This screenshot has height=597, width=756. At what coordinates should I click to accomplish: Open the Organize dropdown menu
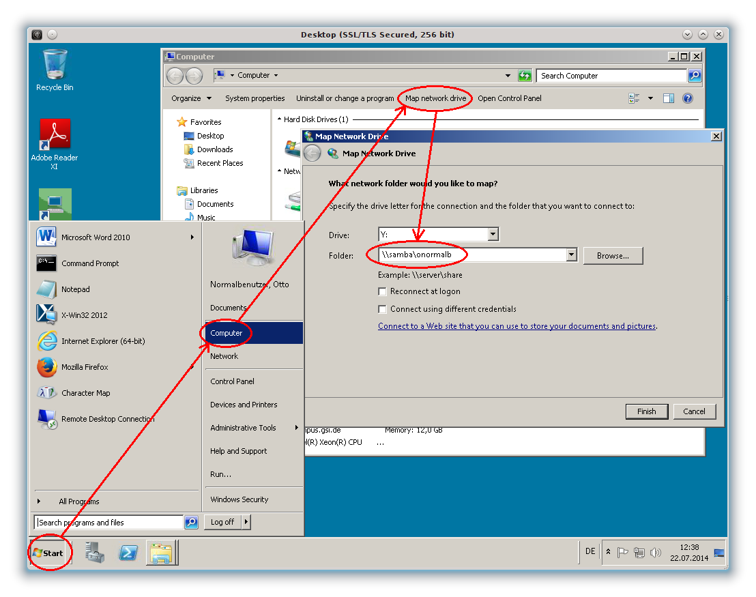192,98
